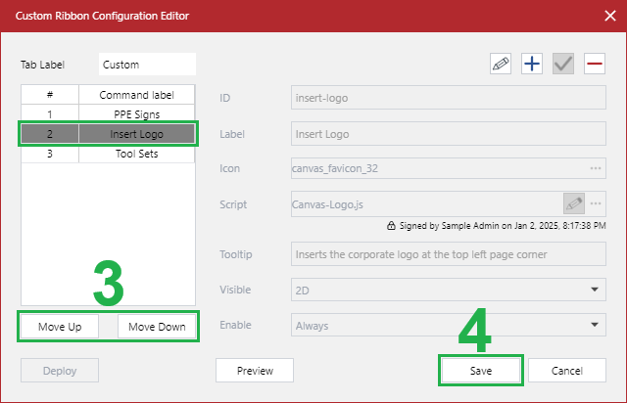Screen dimensions: 627x403
Task: Browse for script using Script row ellipsis
Action: (x=595, y=203)
